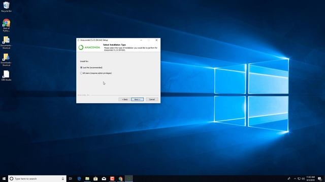Open the volume control tray icon
Screen dimensions: 325x182
click(x=303, y=178)
